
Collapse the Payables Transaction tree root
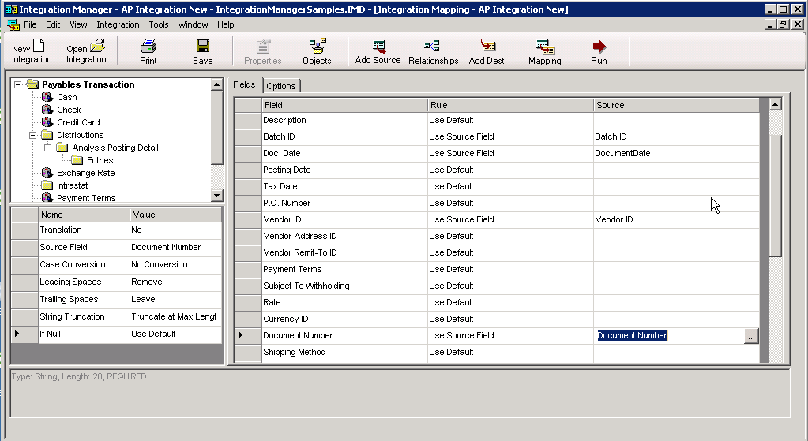coord(18,84)
